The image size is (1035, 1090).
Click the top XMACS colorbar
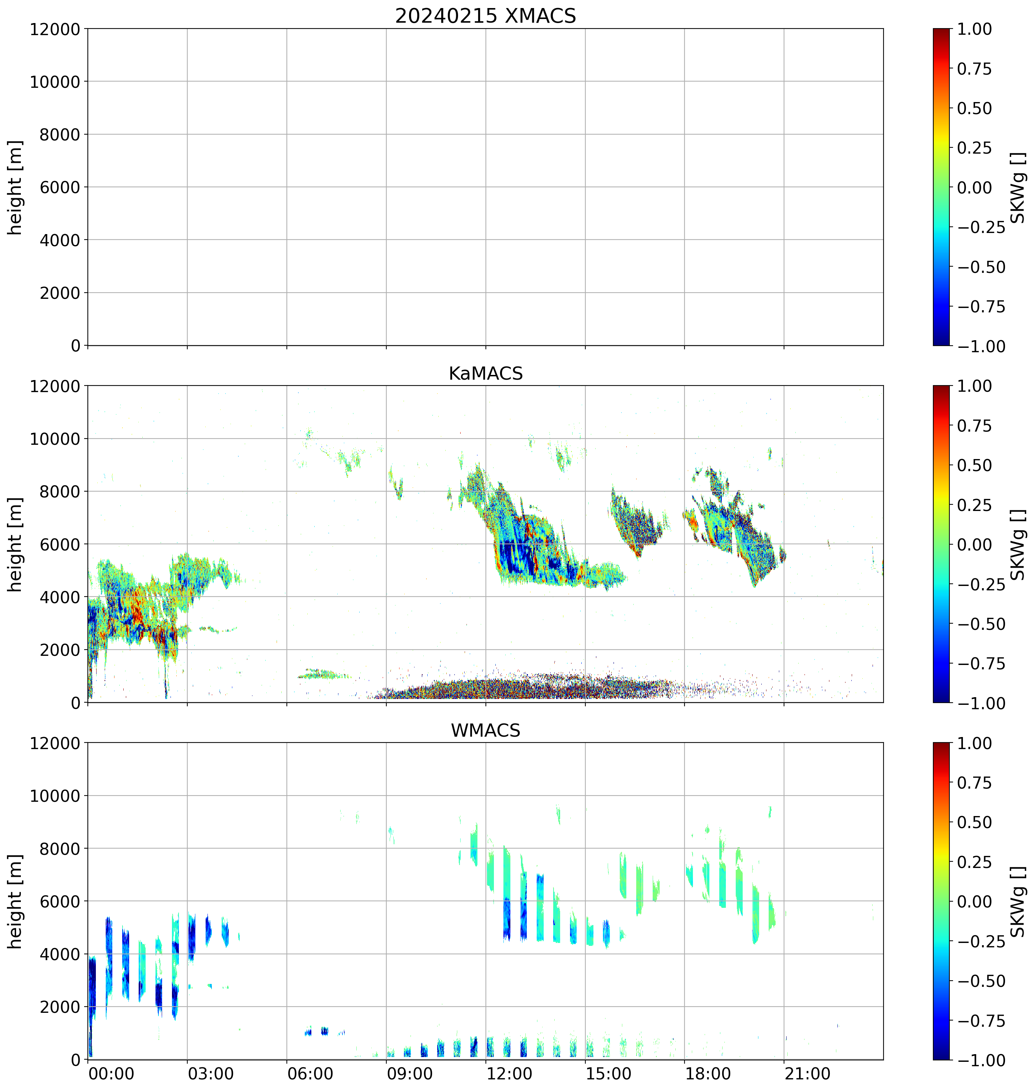tap(941, 187)
